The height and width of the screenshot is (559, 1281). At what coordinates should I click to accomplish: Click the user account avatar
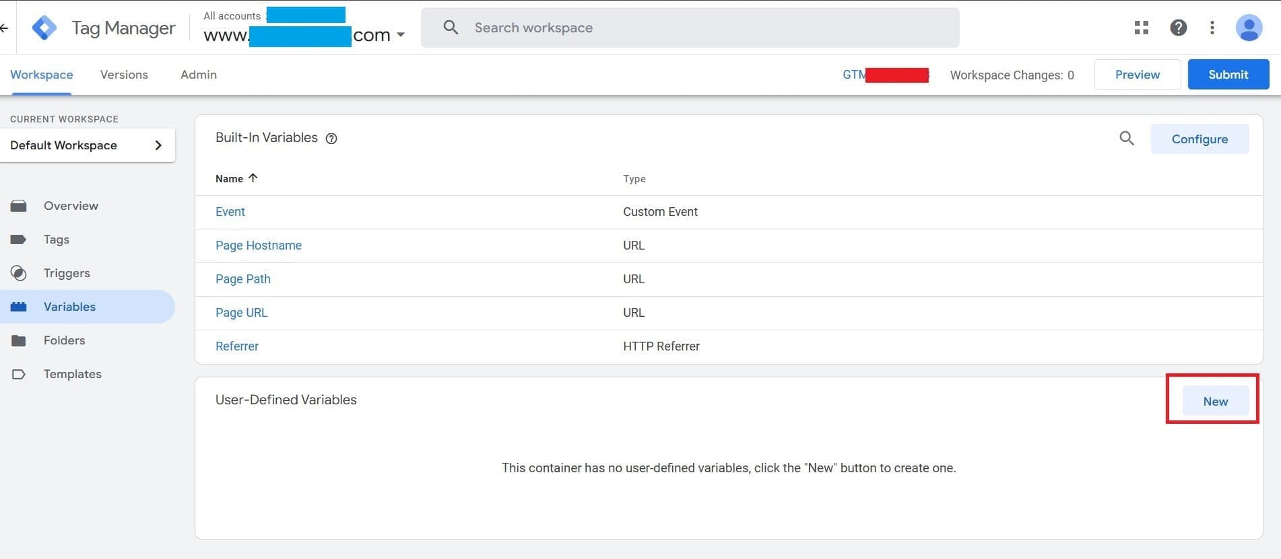(x=1248, y=28)
